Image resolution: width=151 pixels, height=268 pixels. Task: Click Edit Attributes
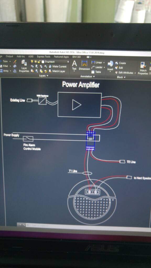point(124,73)
